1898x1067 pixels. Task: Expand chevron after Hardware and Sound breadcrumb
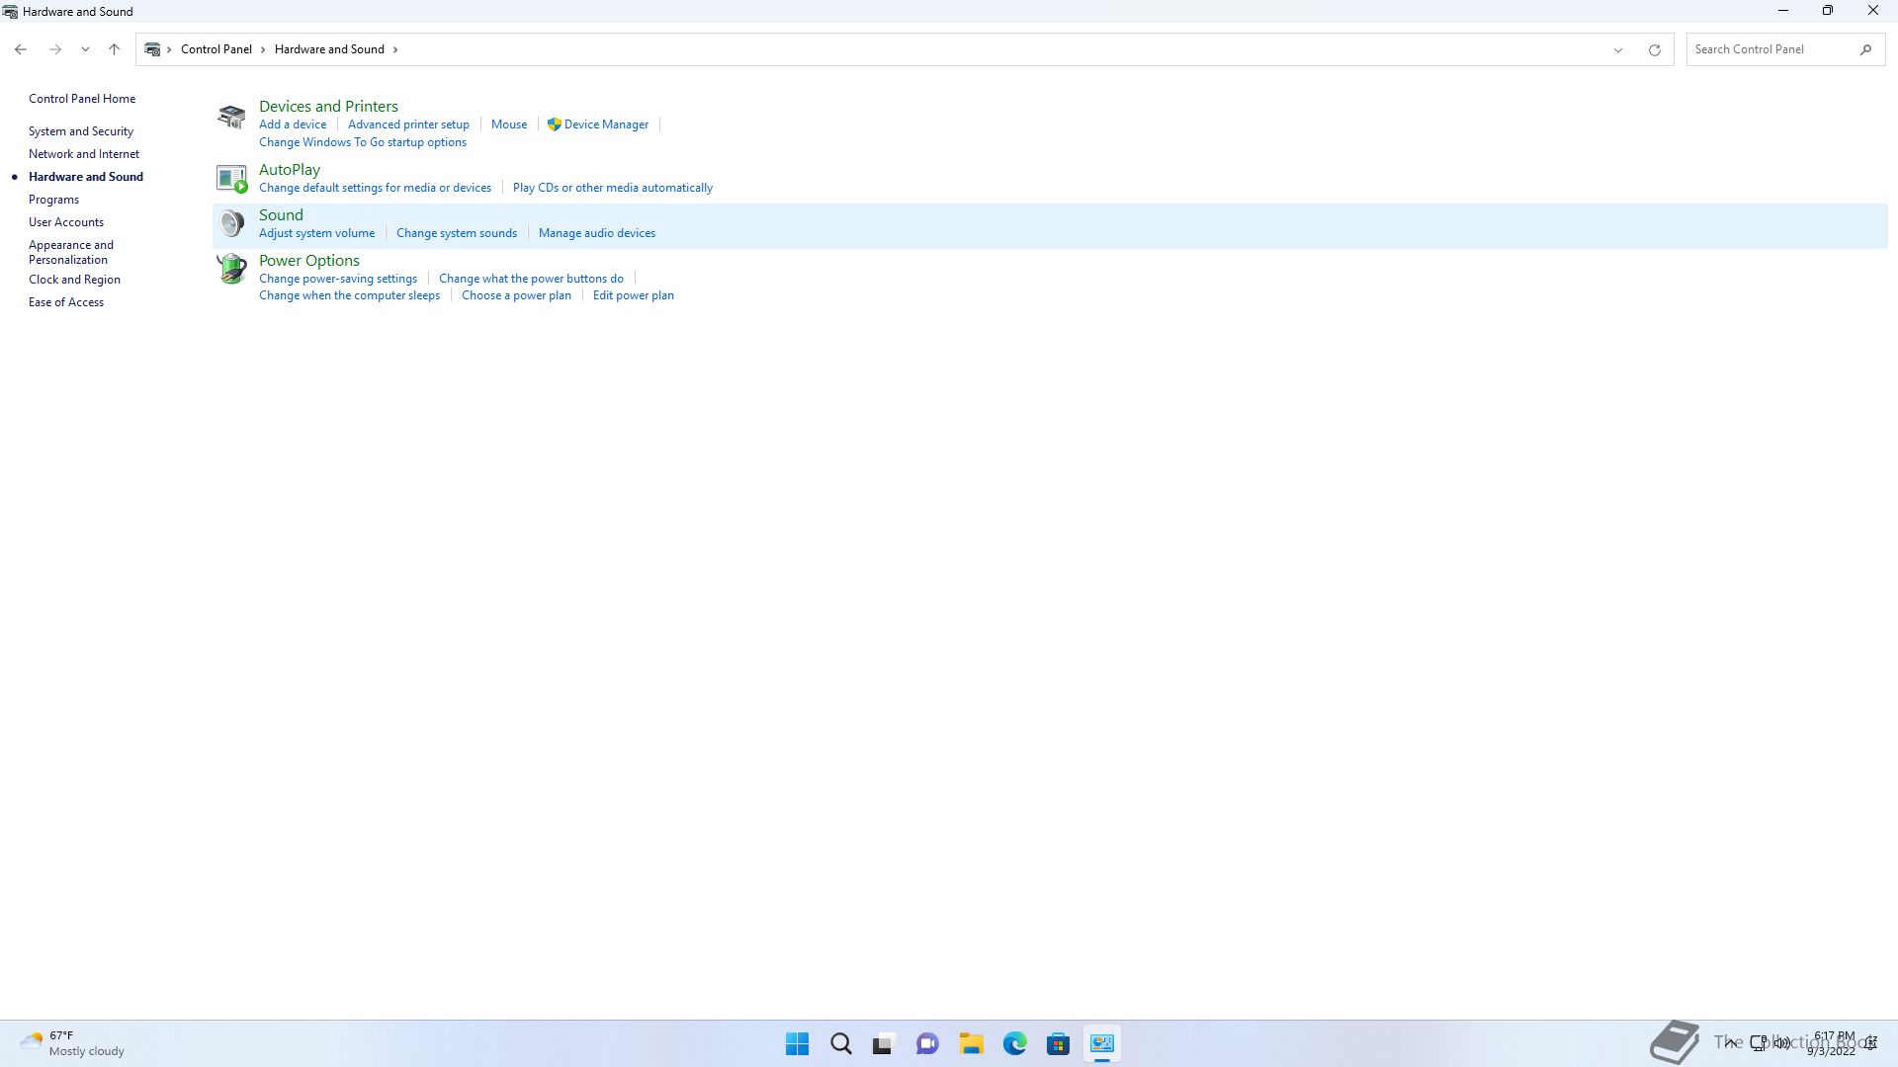[x=395, y=49]
